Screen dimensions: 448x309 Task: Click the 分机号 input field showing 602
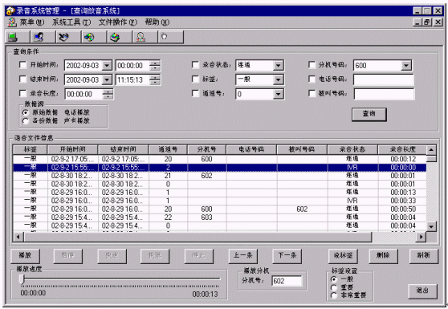[x=287, y=281]
